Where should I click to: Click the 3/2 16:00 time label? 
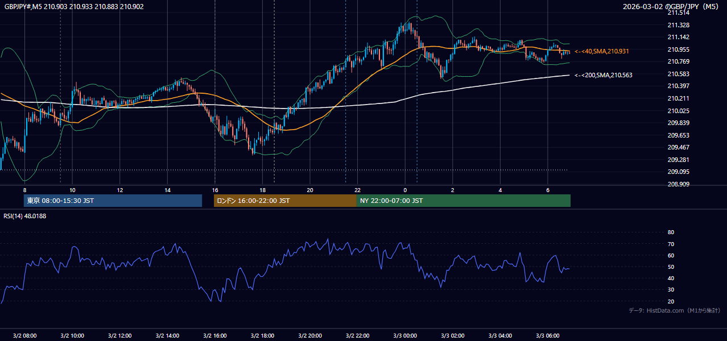[215, 336]
